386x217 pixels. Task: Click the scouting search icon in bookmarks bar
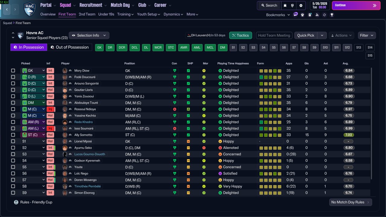coord(317,15)
